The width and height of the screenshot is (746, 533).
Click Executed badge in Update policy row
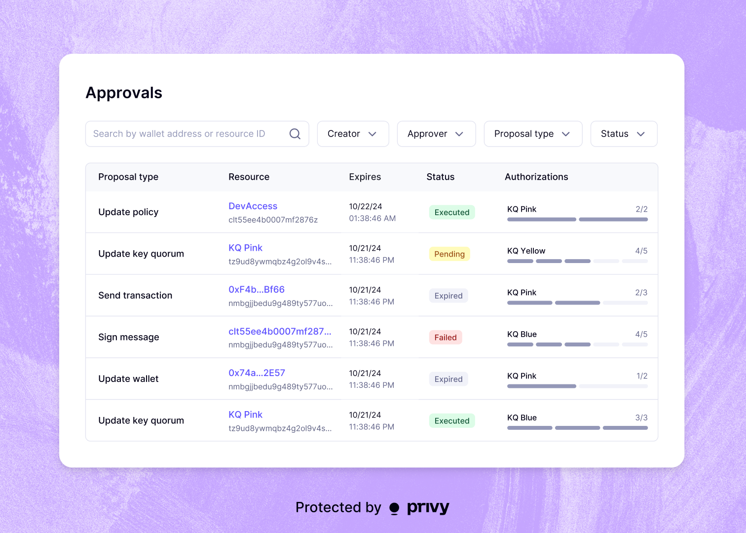[452, 212]
